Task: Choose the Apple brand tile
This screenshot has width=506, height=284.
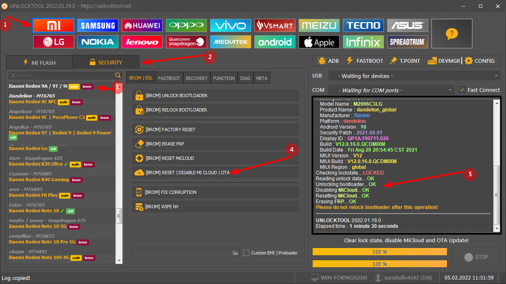Action: click(x=319, y=42)
